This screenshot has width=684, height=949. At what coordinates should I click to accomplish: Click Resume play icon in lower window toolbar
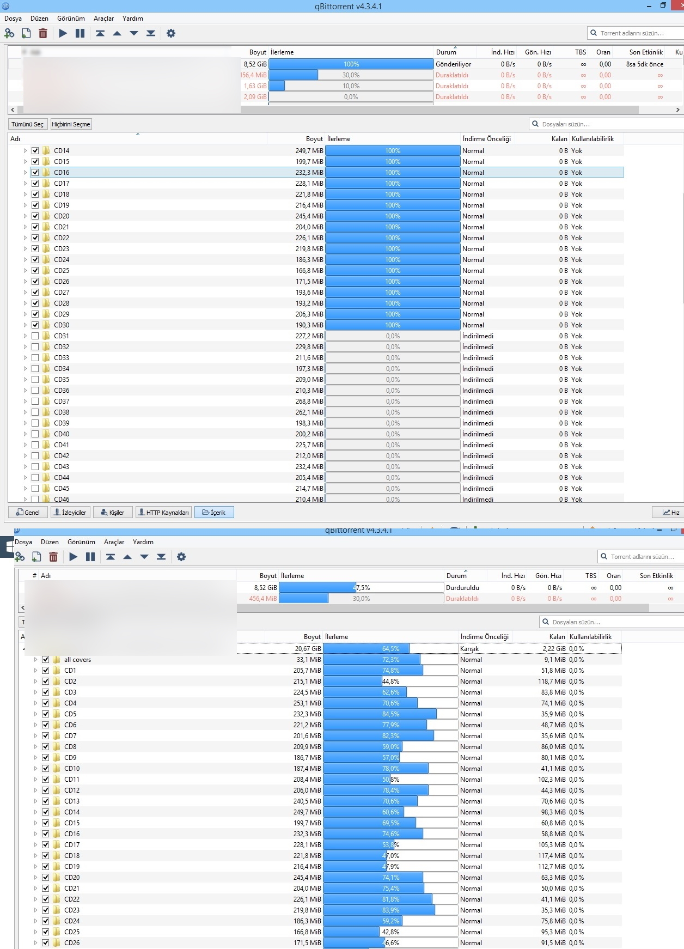tap(74, 557)
